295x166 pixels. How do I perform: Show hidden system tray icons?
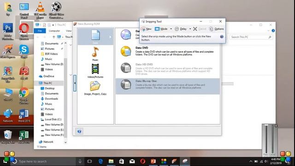click(251, 161)
